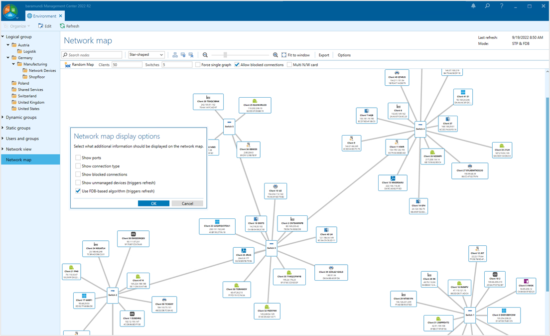Image resolution: width=550 pixels, height=336 pixels.
Task: Switch to the Environment tab
Action: [45, 15]
